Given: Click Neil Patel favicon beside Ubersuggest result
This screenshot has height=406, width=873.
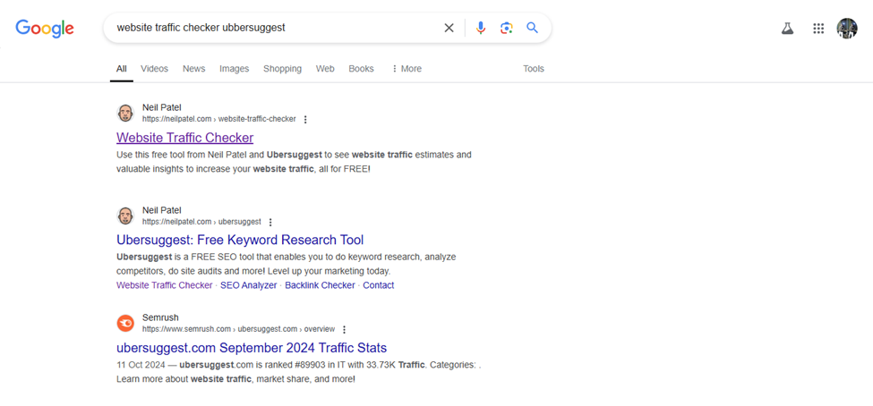Looking at the screenshot, I should tap(126, 216).
